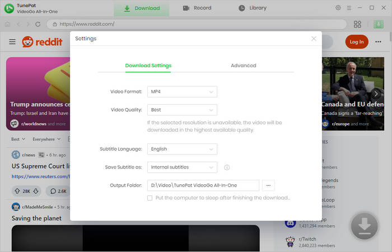Switch to the Advanced tab
392x252 pixels.
tap(243, 66)
